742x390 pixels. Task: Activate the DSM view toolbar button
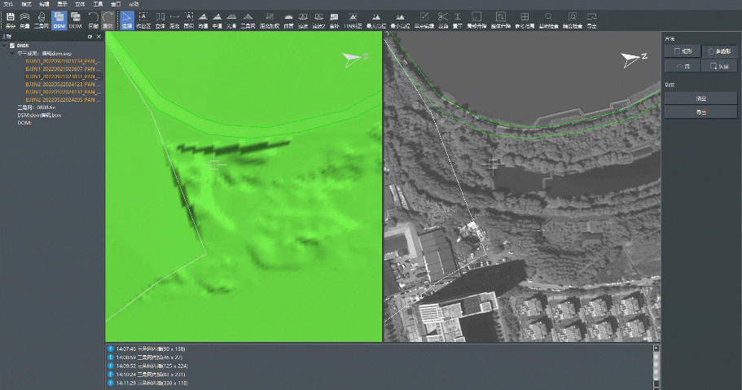point(59,20)
